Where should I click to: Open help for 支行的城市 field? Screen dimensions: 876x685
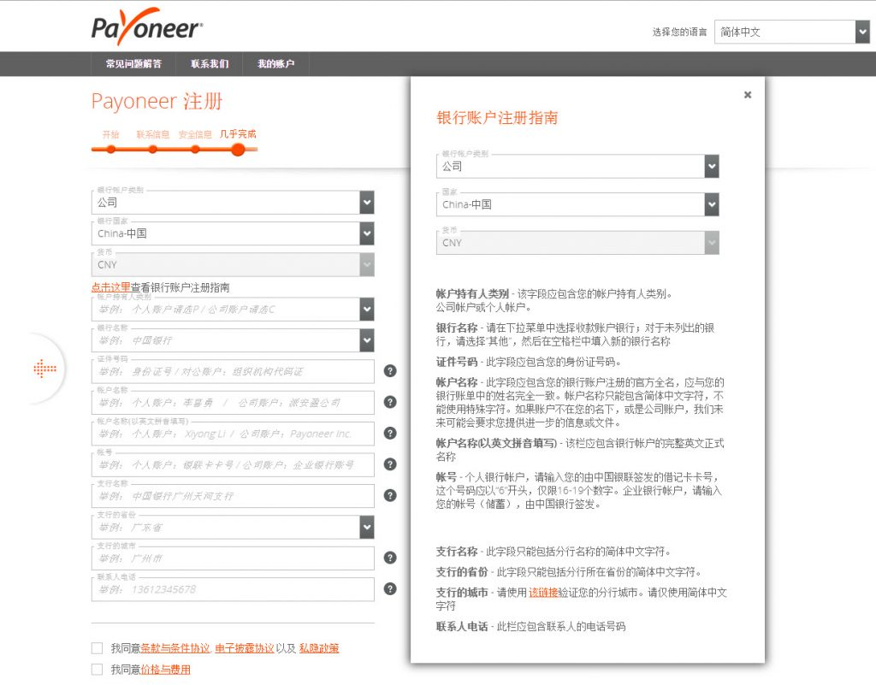tap(391, 557)
